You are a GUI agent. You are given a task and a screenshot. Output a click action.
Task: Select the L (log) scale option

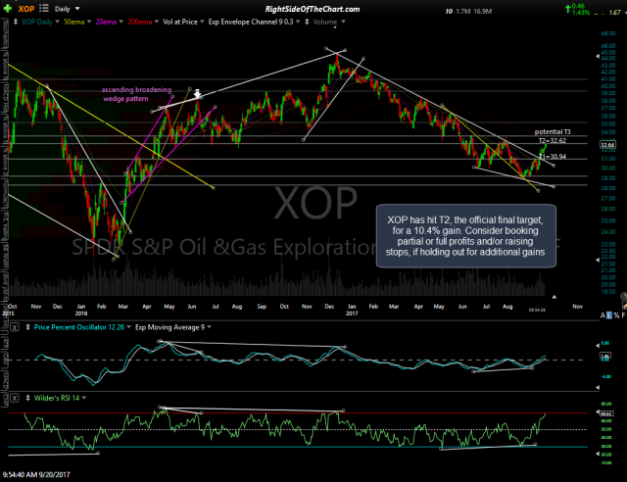(x=609, y=315)
